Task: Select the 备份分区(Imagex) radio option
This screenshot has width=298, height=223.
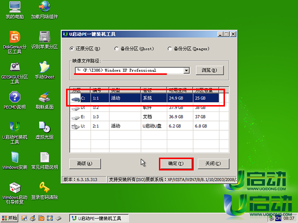Action: tap(189, 49)
